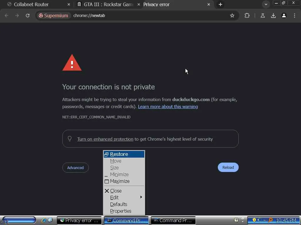Choose Size in the context menu

click(x=124, y=168)
